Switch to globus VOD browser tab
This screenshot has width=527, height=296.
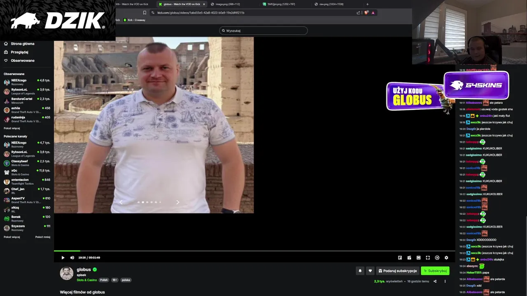(x=181, y=4)
